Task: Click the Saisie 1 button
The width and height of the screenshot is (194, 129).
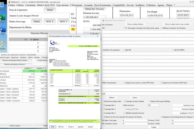Action: click(x=135, y=98)
